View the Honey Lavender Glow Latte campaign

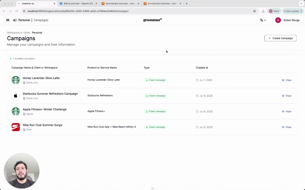[x=287, y=80]
